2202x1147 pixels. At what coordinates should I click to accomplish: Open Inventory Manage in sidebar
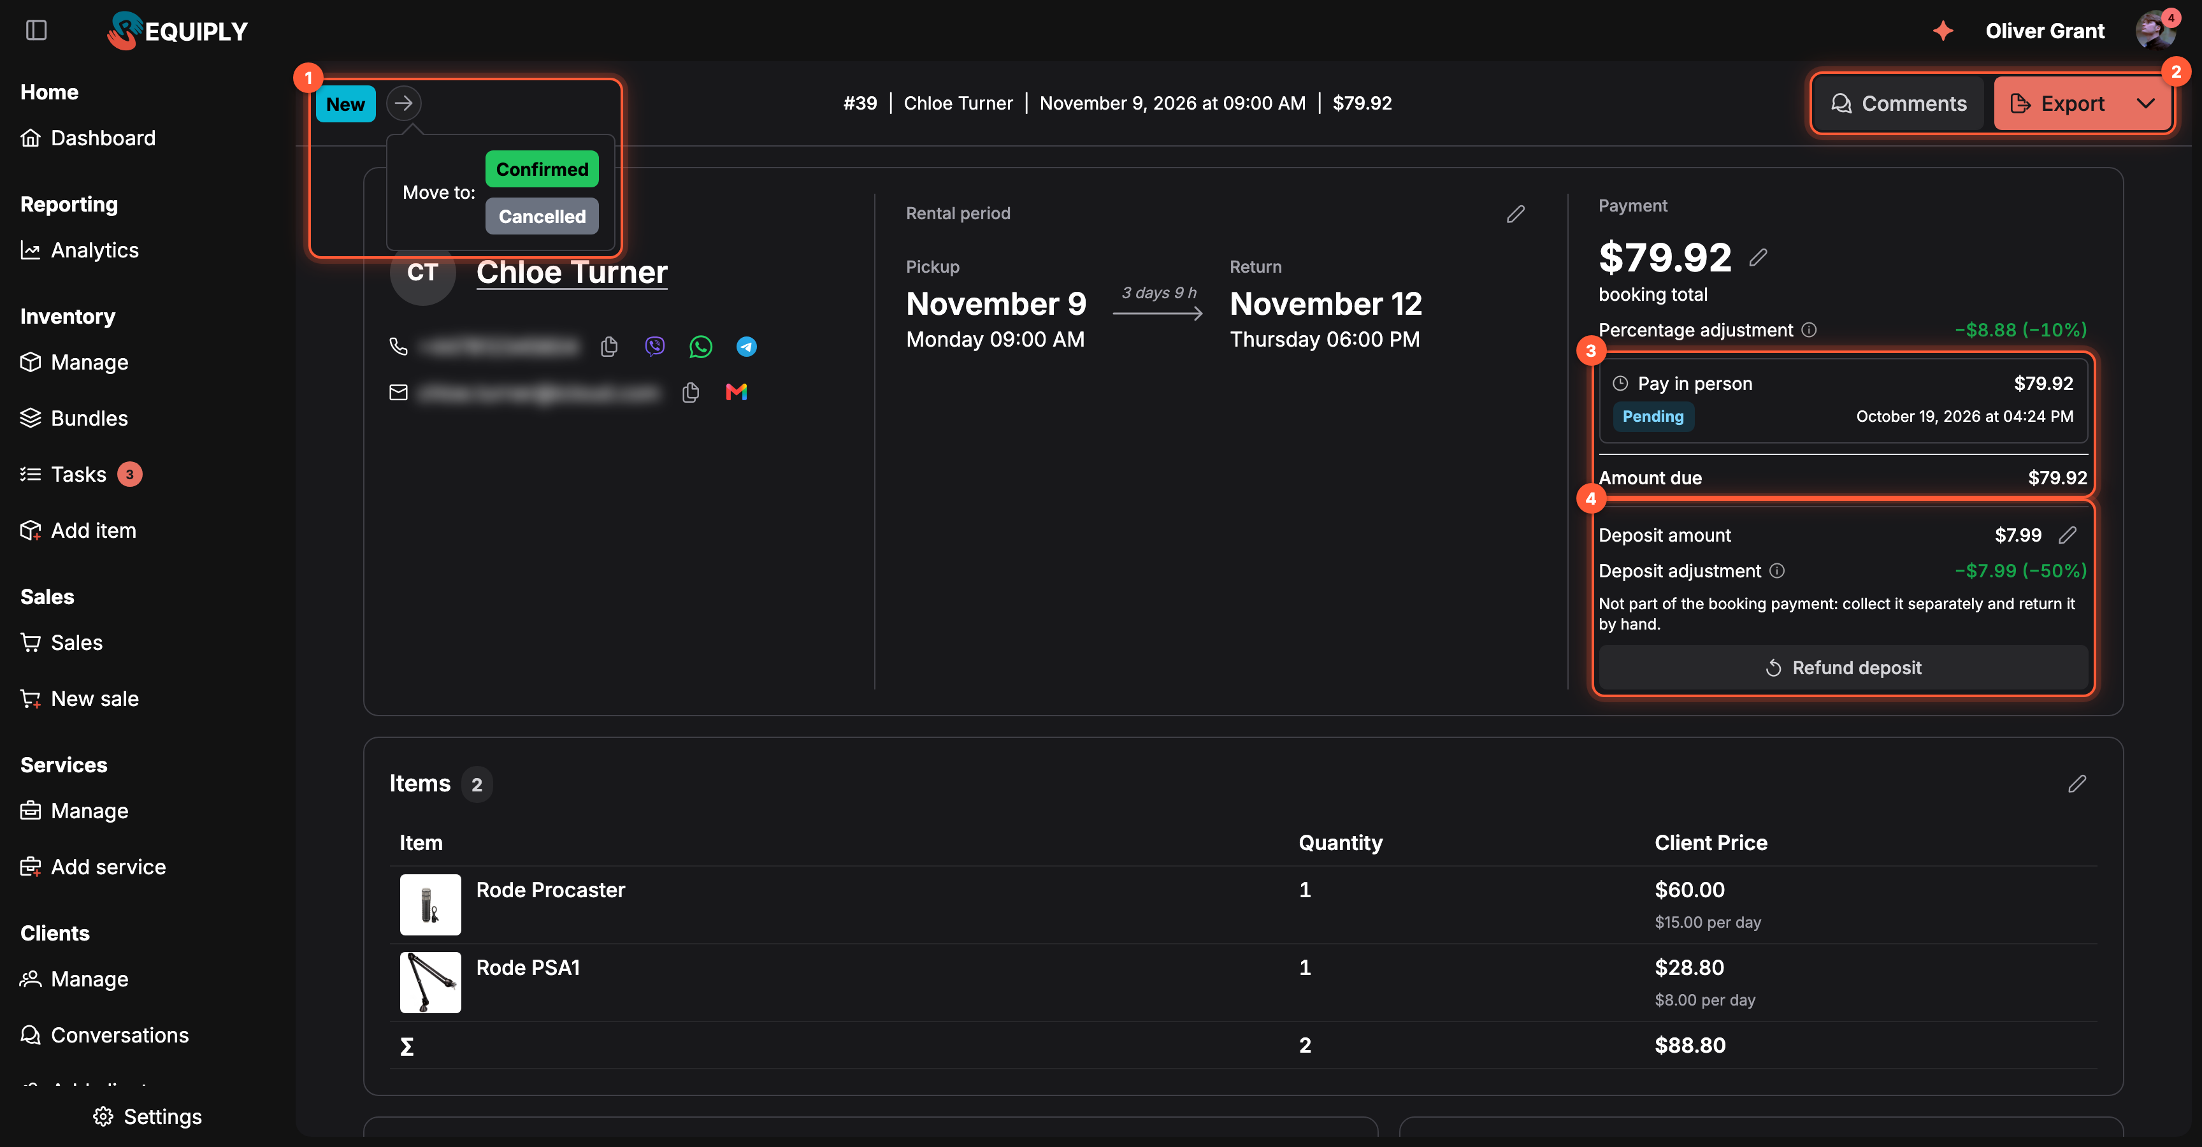(x=75, y=363)
